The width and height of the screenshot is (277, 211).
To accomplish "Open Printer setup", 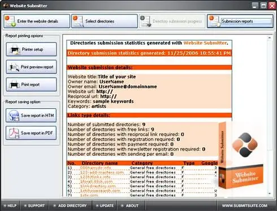I will coord(31,49).
